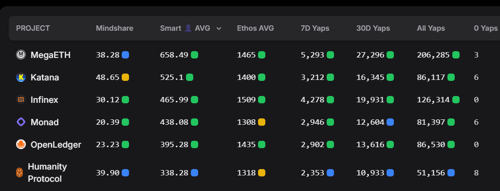Sort table by Mindshare column
This screenshot has width=500, height=191.
114,28
